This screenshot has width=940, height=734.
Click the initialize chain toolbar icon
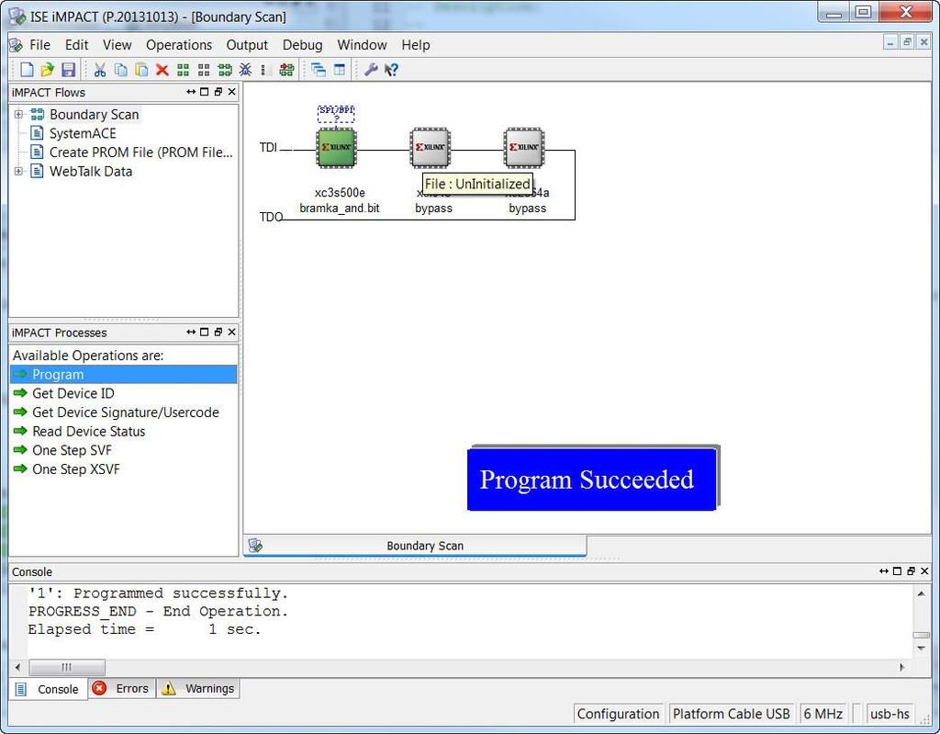coord(225,70)
